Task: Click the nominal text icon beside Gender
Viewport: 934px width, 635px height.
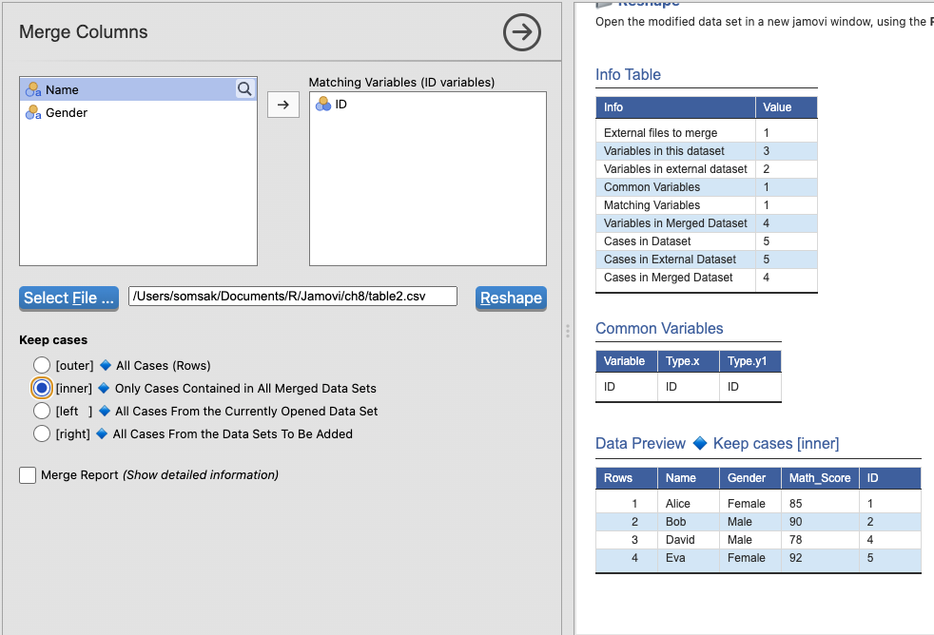Action: [x=33, y=112]
